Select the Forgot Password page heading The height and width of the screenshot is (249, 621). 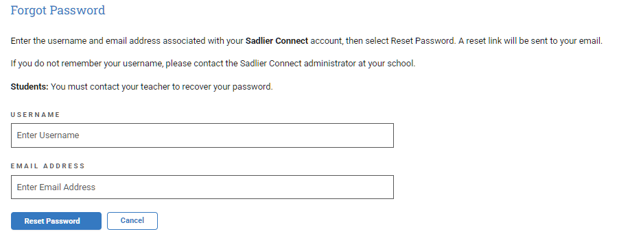58,10
